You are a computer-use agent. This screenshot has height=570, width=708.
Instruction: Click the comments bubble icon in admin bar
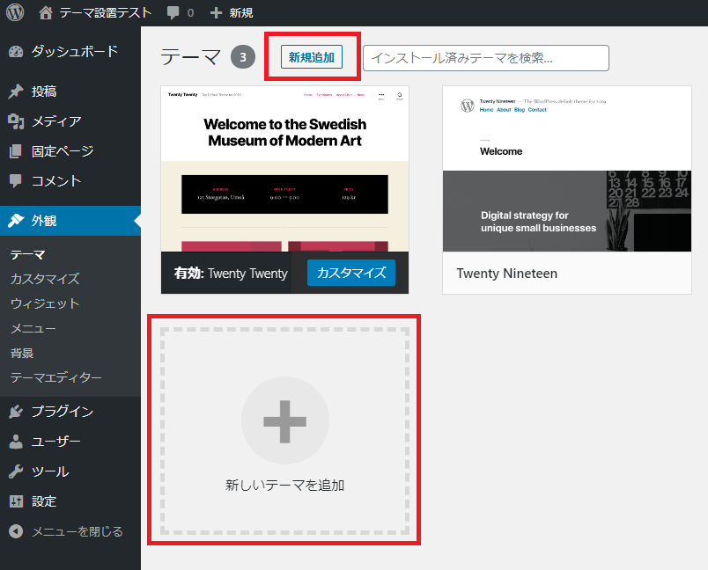click(173, 13)
